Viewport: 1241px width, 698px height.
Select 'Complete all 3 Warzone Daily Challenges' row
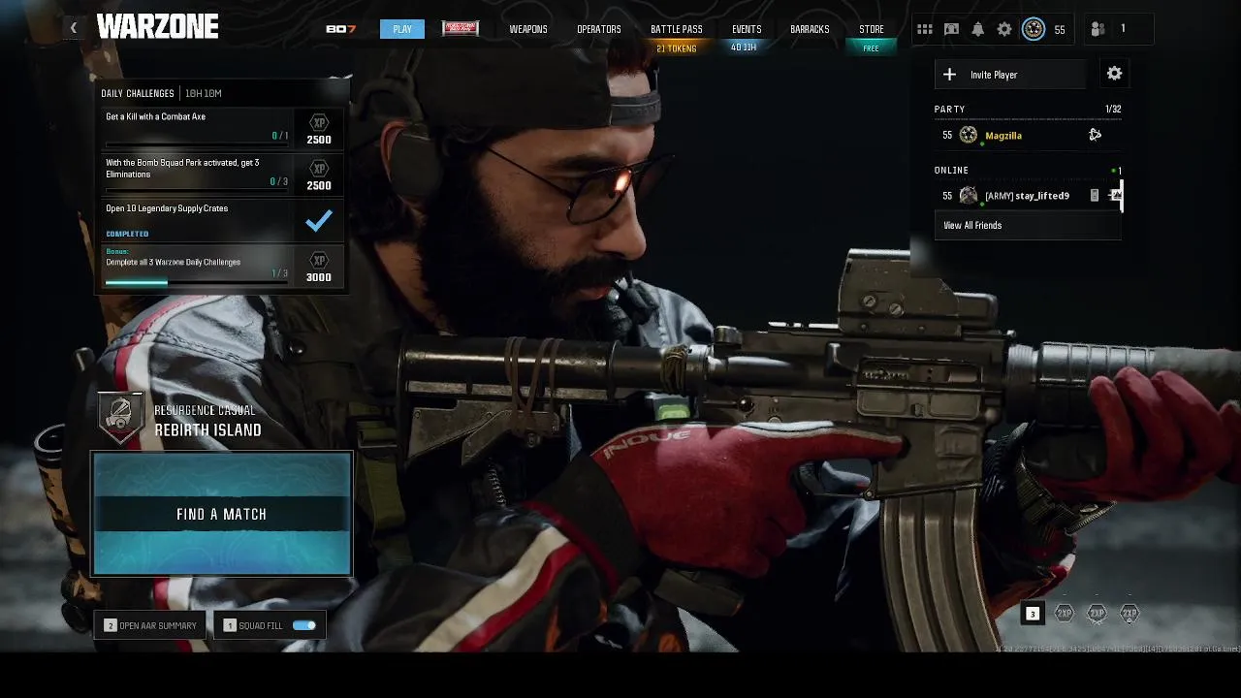click(x=224, y=267)
